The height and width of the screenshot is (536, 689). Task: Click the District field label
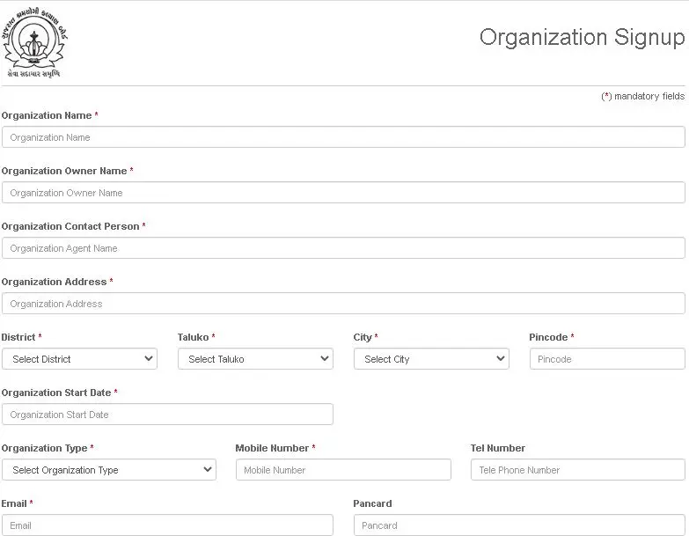coord(18,337)
